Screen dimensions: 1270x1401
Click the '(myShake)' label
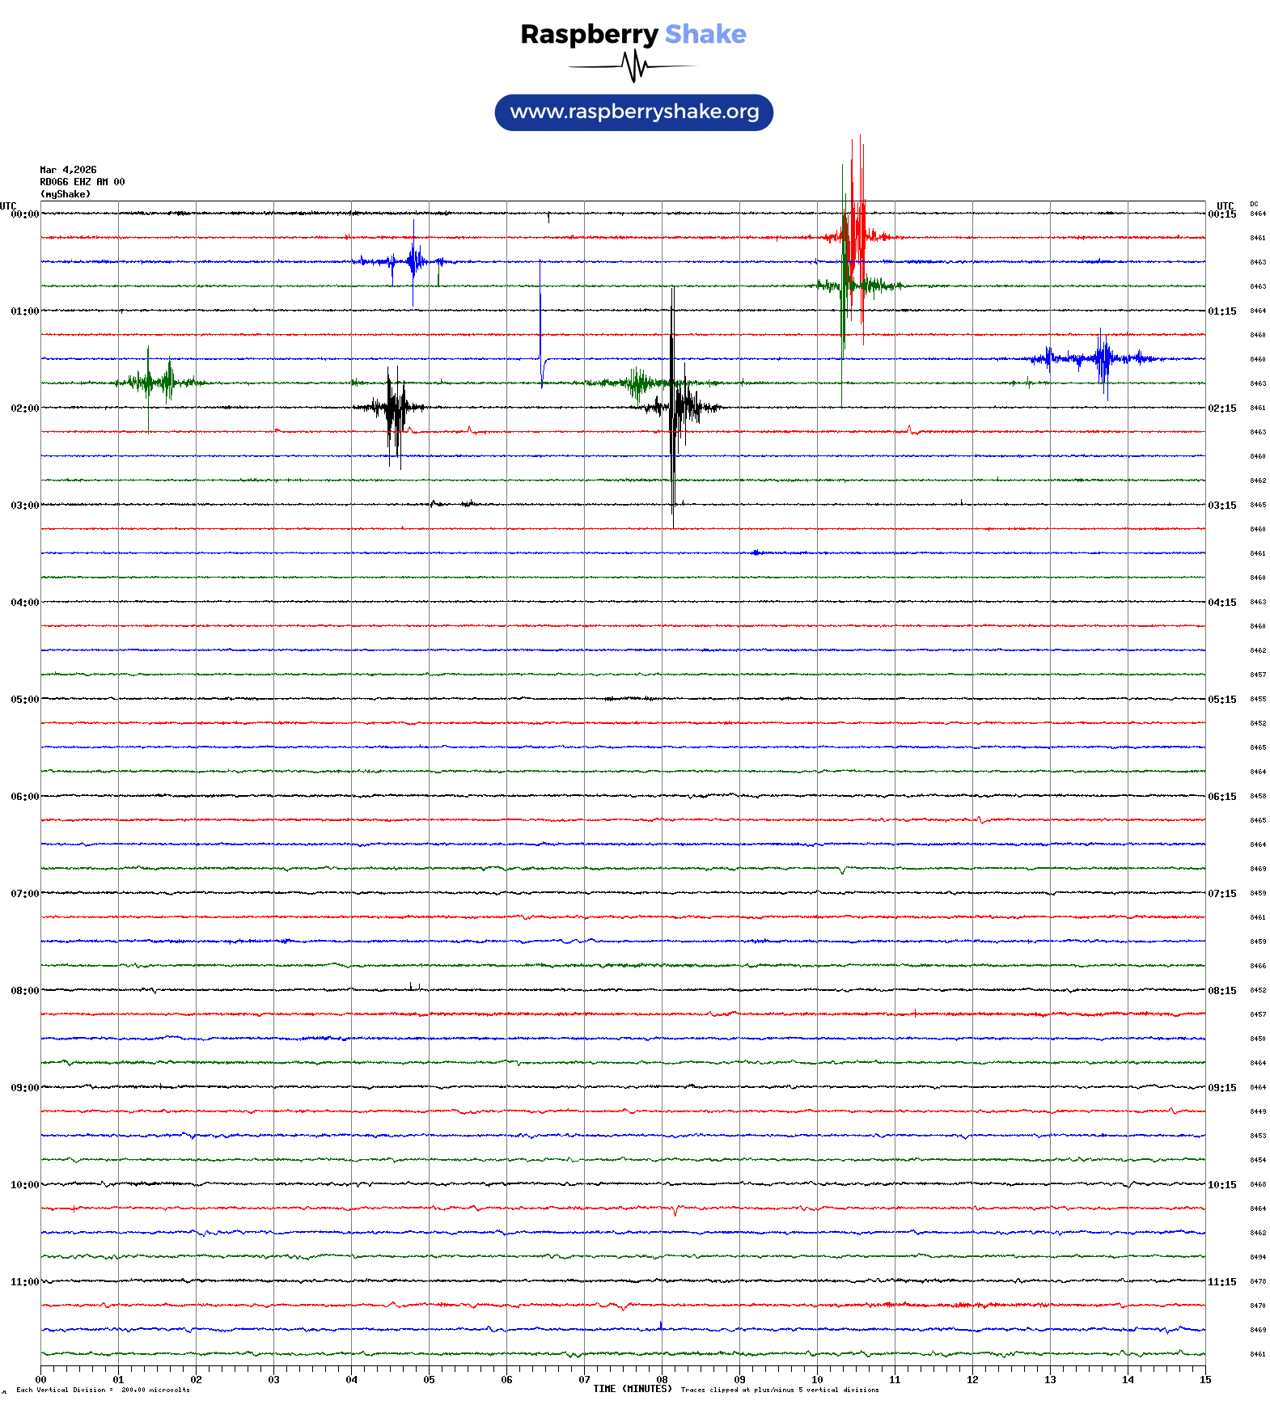point(65,194)
